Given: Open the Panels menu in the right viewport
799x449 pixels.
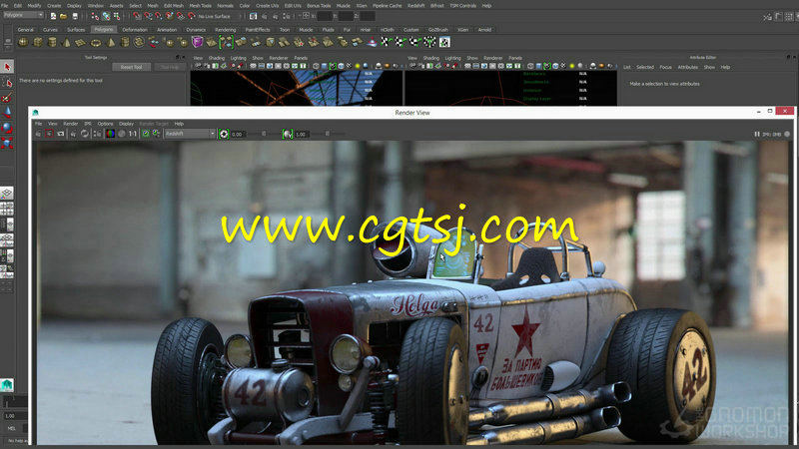Looking at the screenshot, I should point(515,58).
